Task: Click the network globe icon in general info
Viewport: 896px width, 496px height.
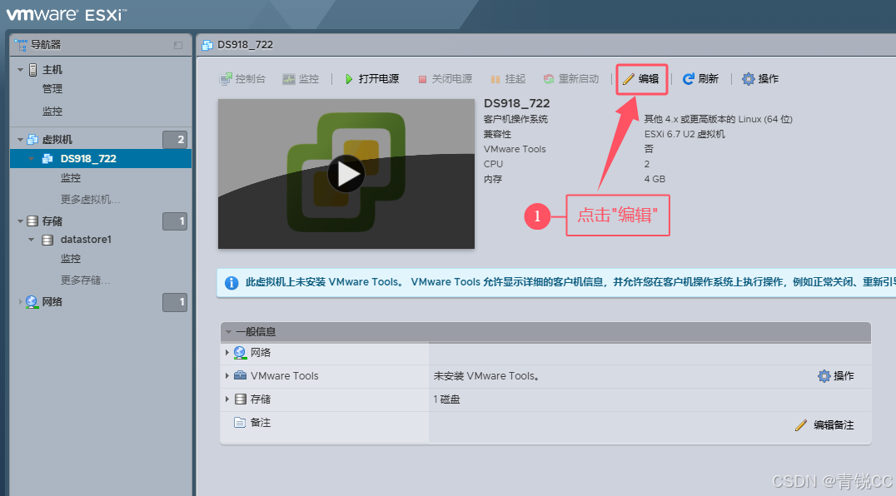Action: (x=240, y=353)
